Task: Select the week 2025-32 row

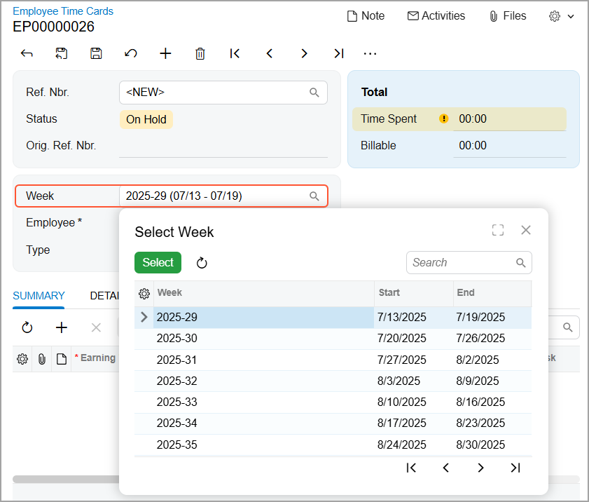Action: coord(177,381)
